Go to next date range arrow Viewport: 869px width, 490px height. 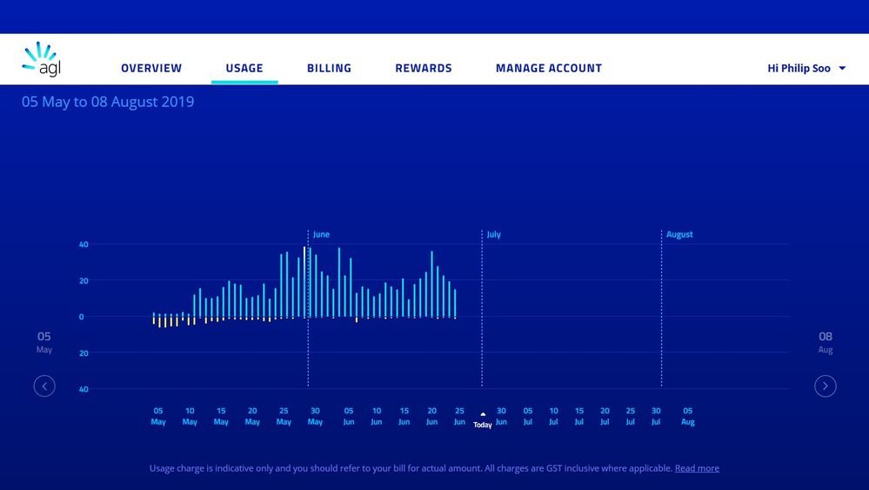click(x=826, y=386)
